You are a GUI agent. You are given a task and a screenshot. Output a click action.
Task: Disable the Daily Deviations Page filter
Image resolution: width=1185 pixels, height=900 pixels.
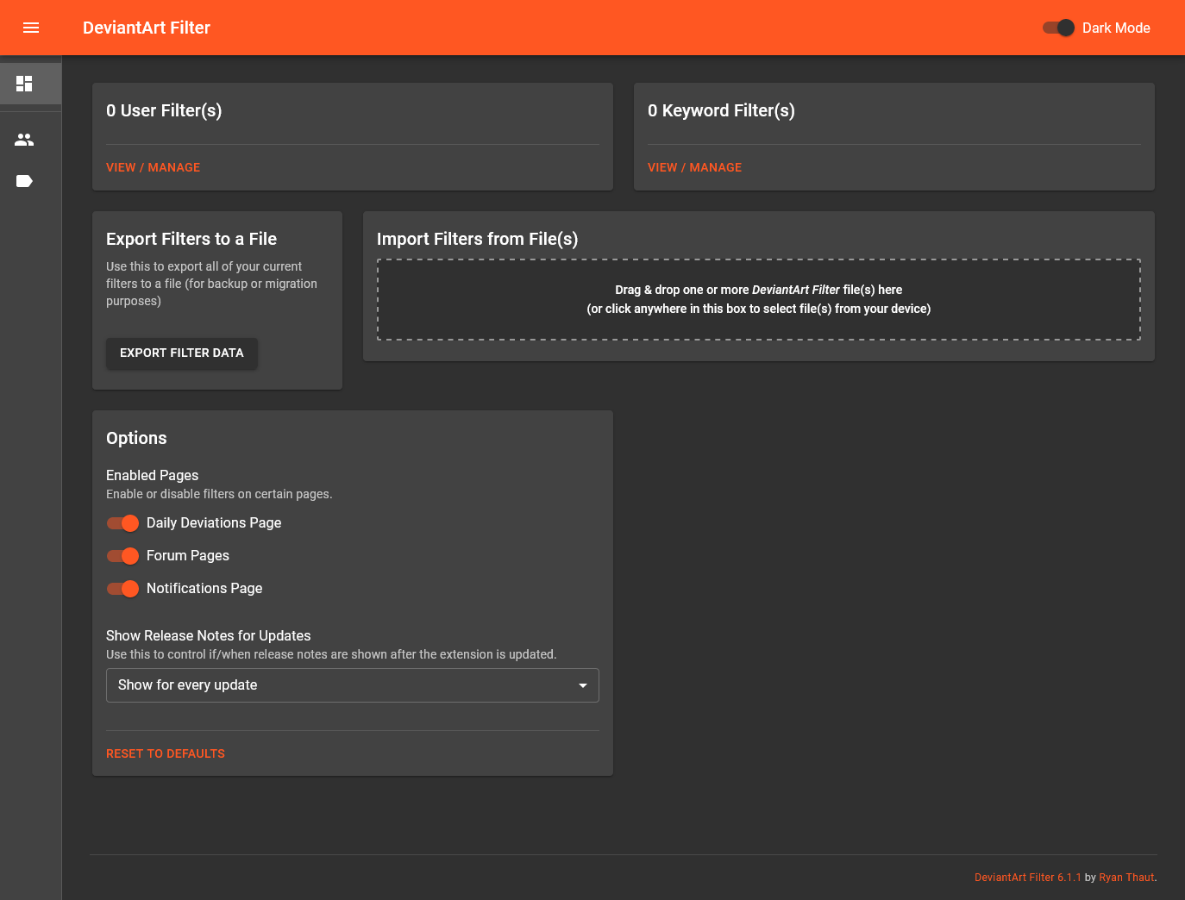pos(122,523)
